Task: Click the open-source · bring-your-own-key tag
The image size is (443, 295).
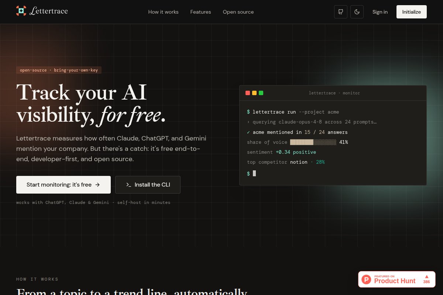Action: [59, 70]
